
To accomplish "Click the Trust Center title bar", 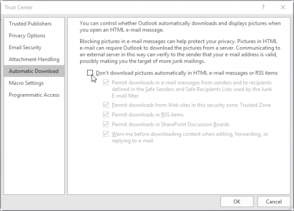I will point(131,7).
